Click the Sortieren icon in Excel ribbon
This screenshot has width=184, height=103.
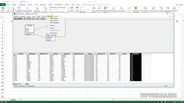click(72, 8)
